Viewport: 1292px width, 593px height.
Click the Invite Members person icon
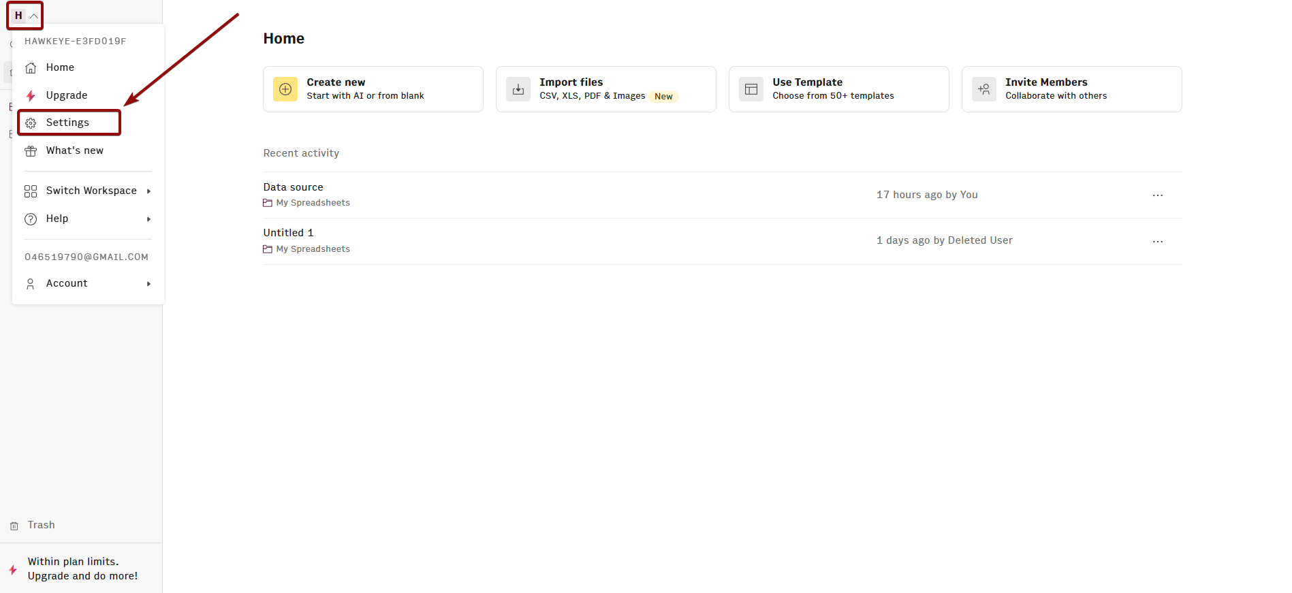click(984, 89)
